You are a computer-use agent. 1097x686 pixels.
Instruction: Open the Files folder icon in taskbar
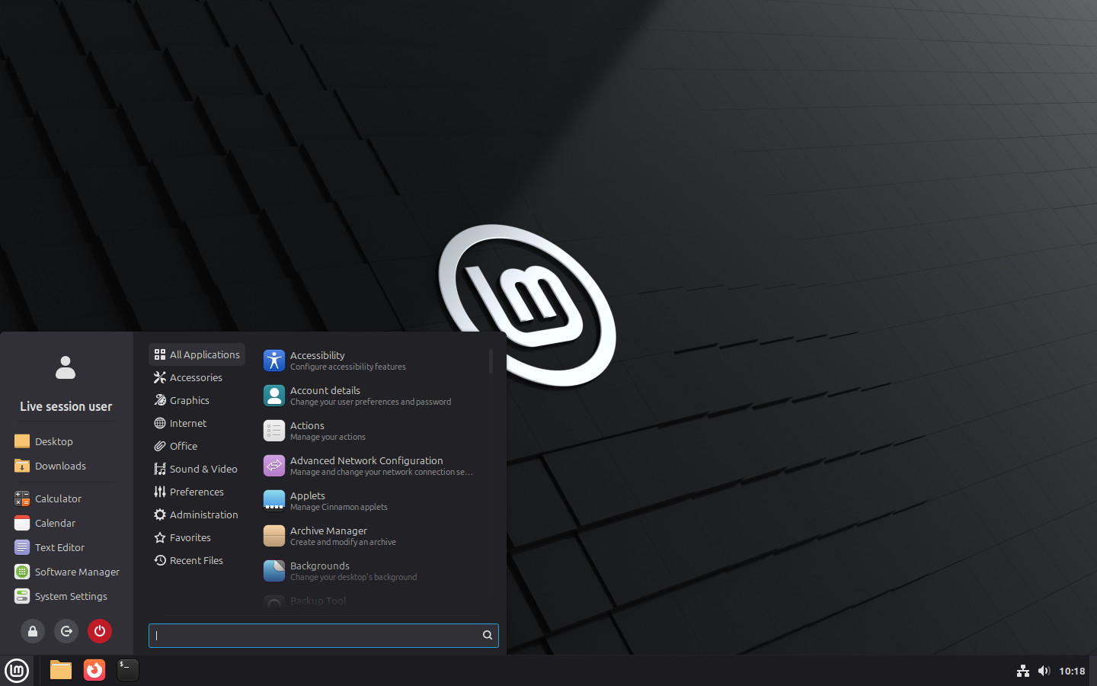pyautogui.click(x=61, y=670)
